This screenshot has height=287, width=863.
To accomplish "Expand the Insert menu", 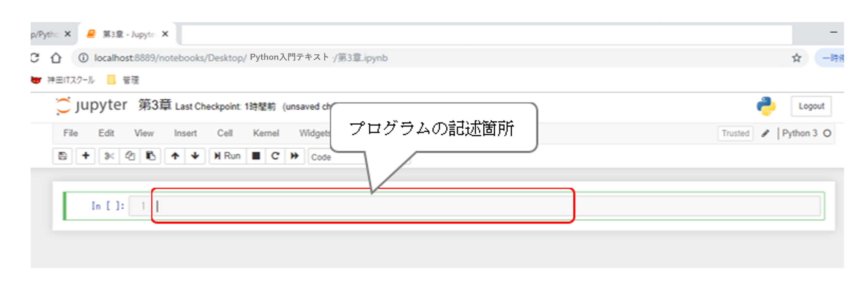I will (x=185, y=133).
